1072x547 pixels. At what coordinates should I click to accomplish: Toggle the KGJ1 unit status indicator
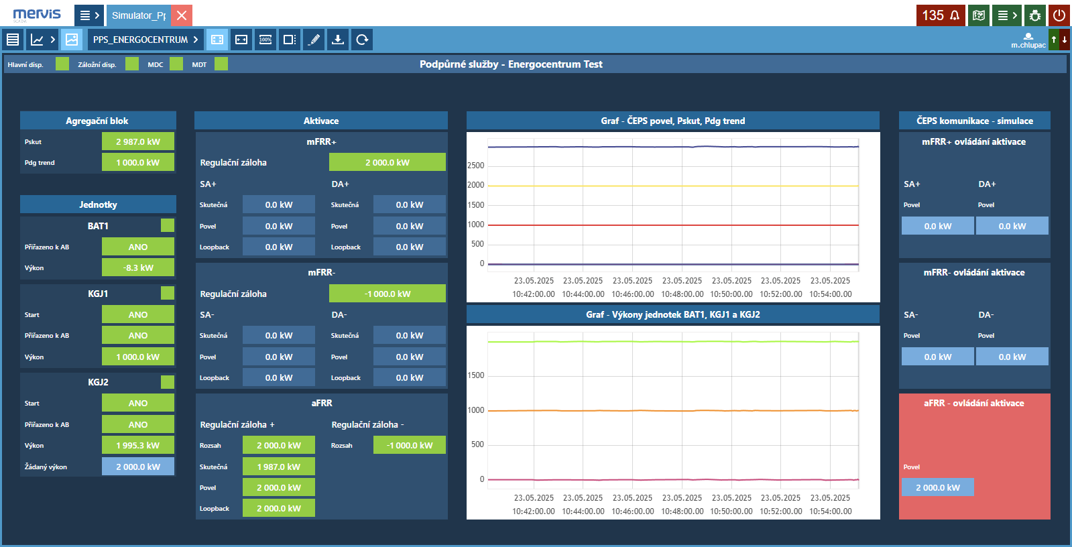tap(168, 293)
